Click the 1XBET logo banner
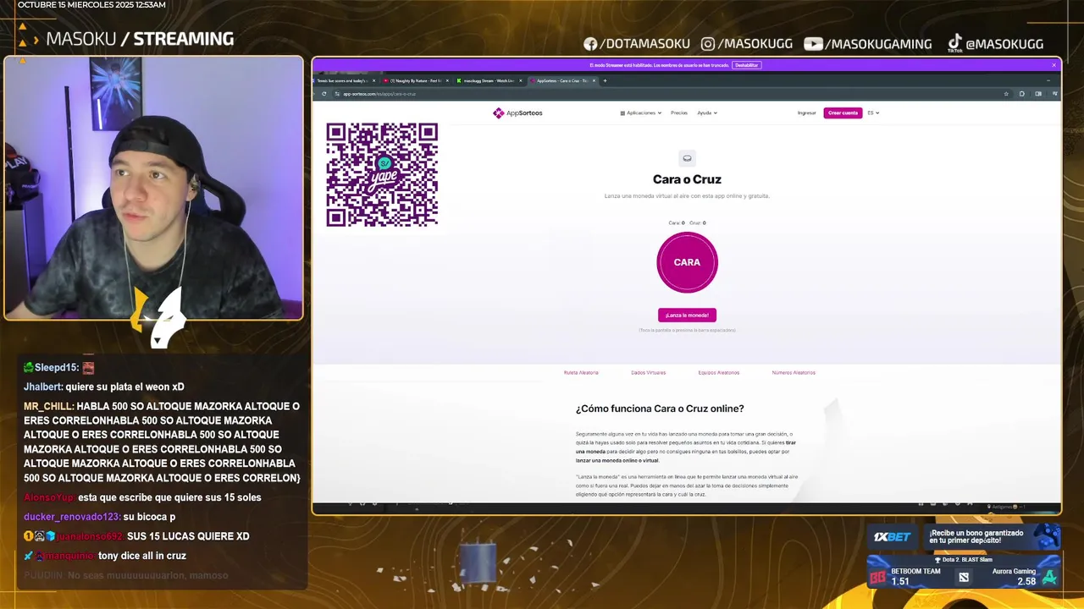The height and width of the screenshot is (609, 1084). click(x=893, y=537)
